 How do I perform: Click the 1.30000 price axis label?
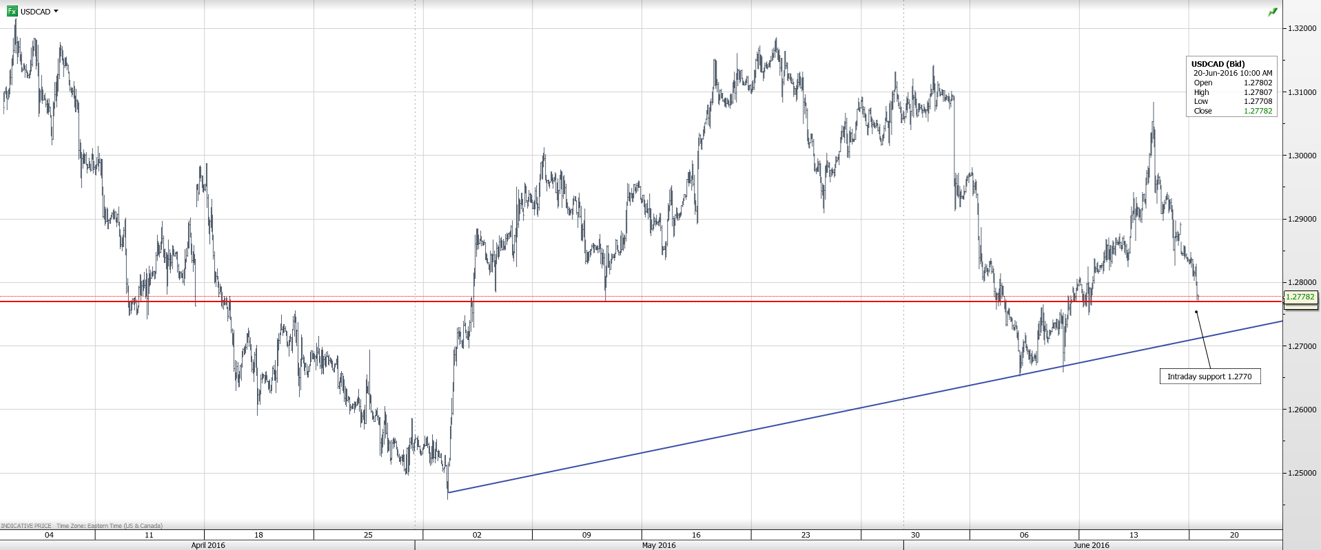(1302, 156)
